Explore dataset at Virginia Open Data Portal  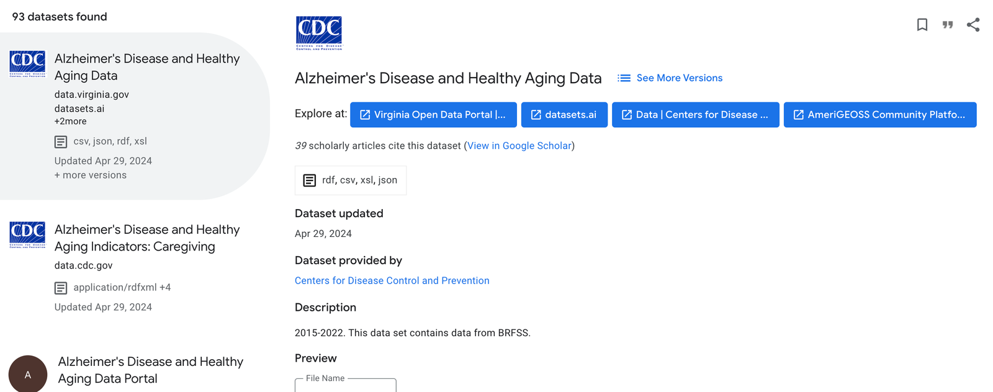click(433, 114)
